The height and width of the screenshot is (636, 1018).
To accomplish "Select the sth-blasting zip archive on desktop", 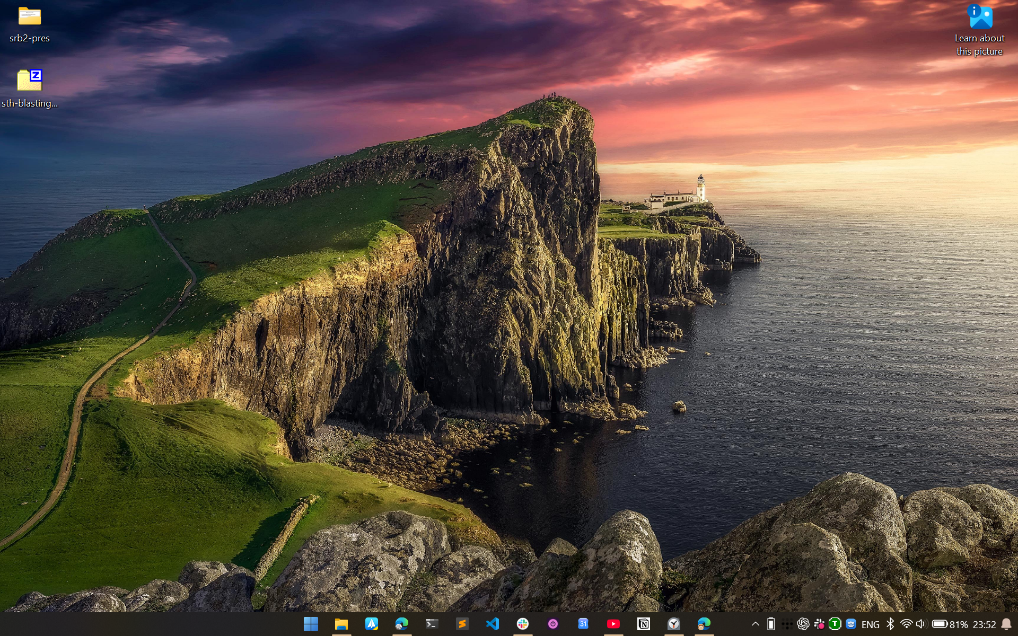I will [x=30, y=89].
